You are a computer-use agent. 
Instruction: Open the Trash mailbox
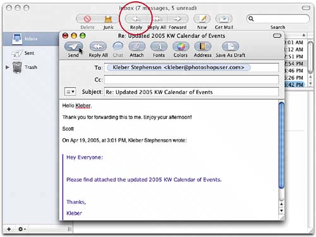coord(31,67)
